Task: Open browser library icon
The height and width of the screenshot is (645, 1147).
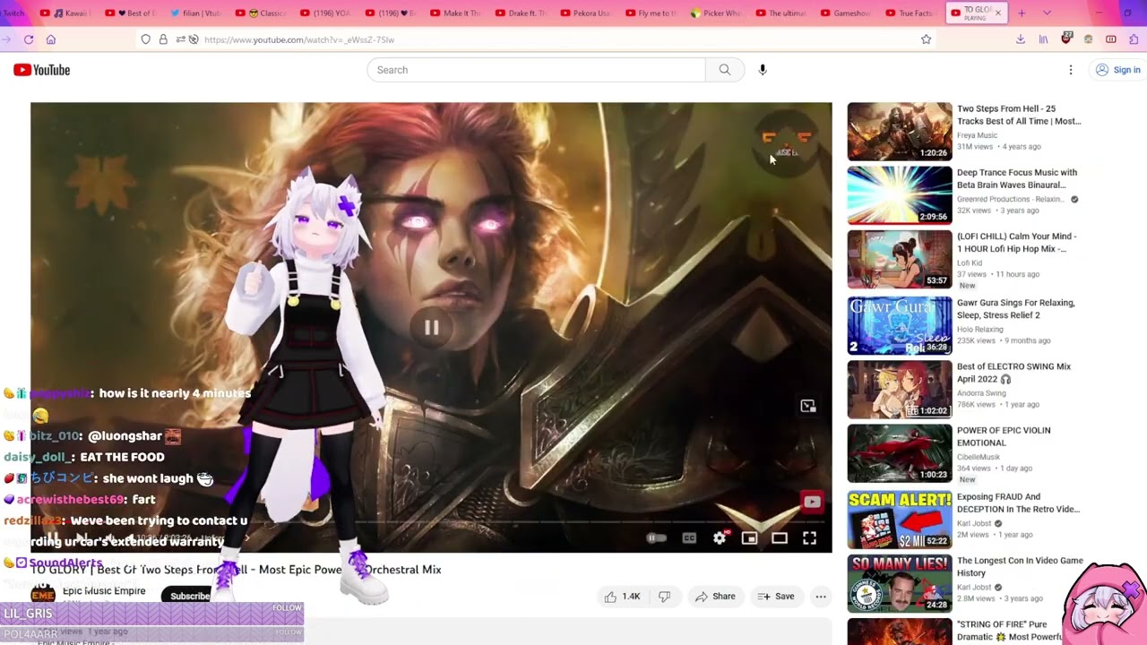Action: click(x=1043, y=39)
